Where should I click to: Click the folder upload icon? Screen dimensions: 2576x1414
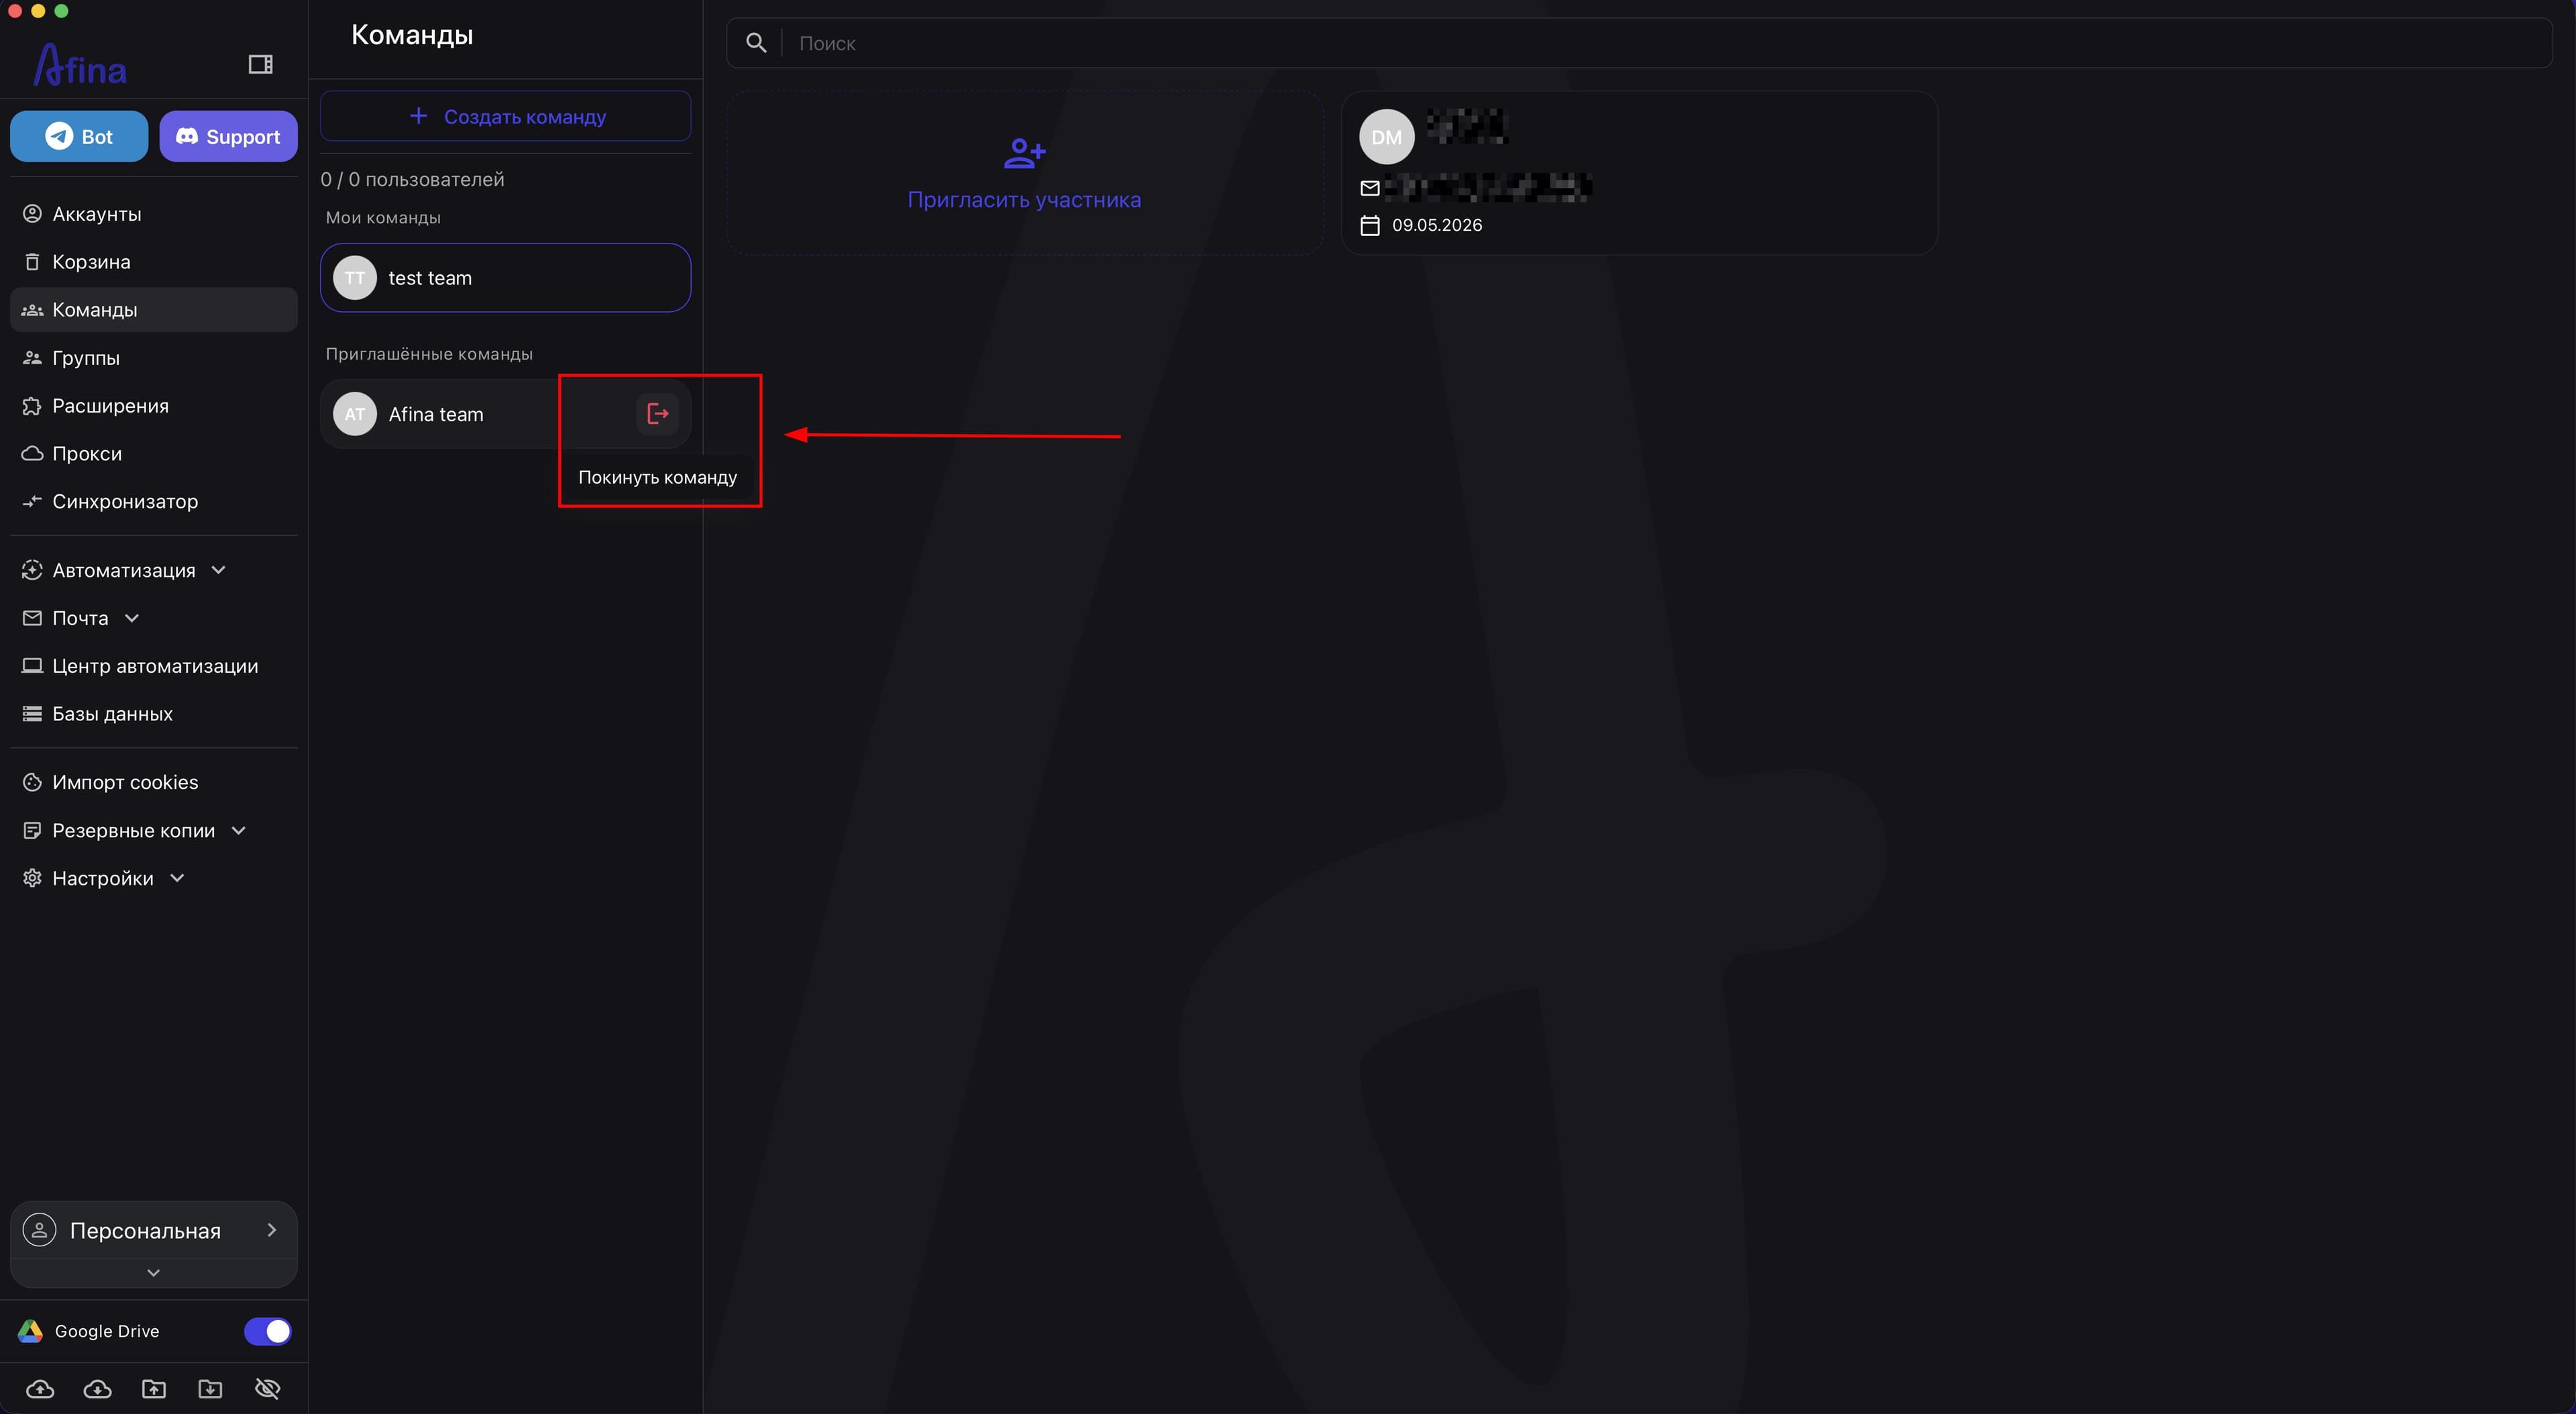[x=154, y=1388]
